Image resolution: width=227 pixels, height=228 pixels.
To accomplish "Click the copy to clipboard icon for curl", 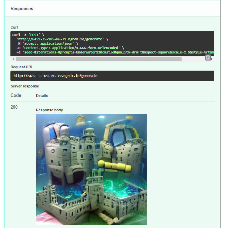I will 208,58.
